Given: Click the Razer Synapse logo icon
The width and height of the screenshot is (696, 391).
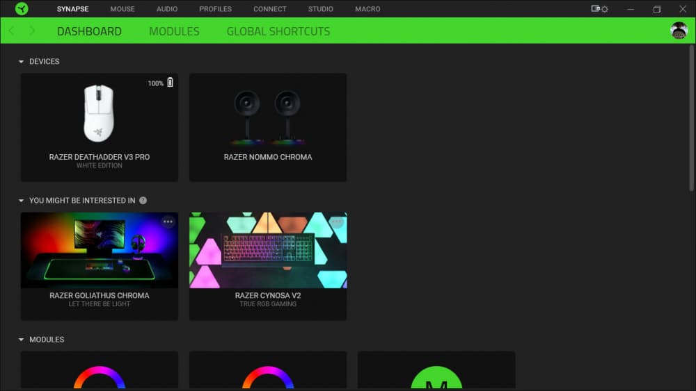Looking at the screenshot, I should pyautogui.click(x=22, y=9).
